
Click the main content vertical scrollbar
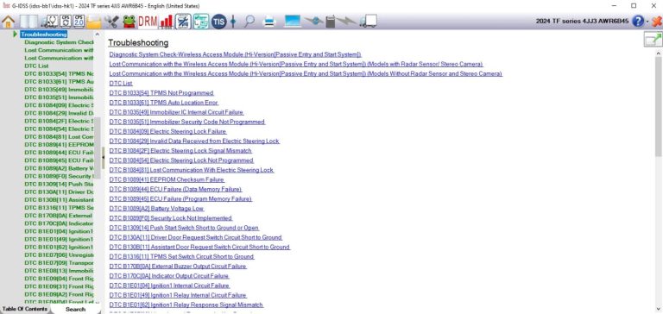[659, 181]
